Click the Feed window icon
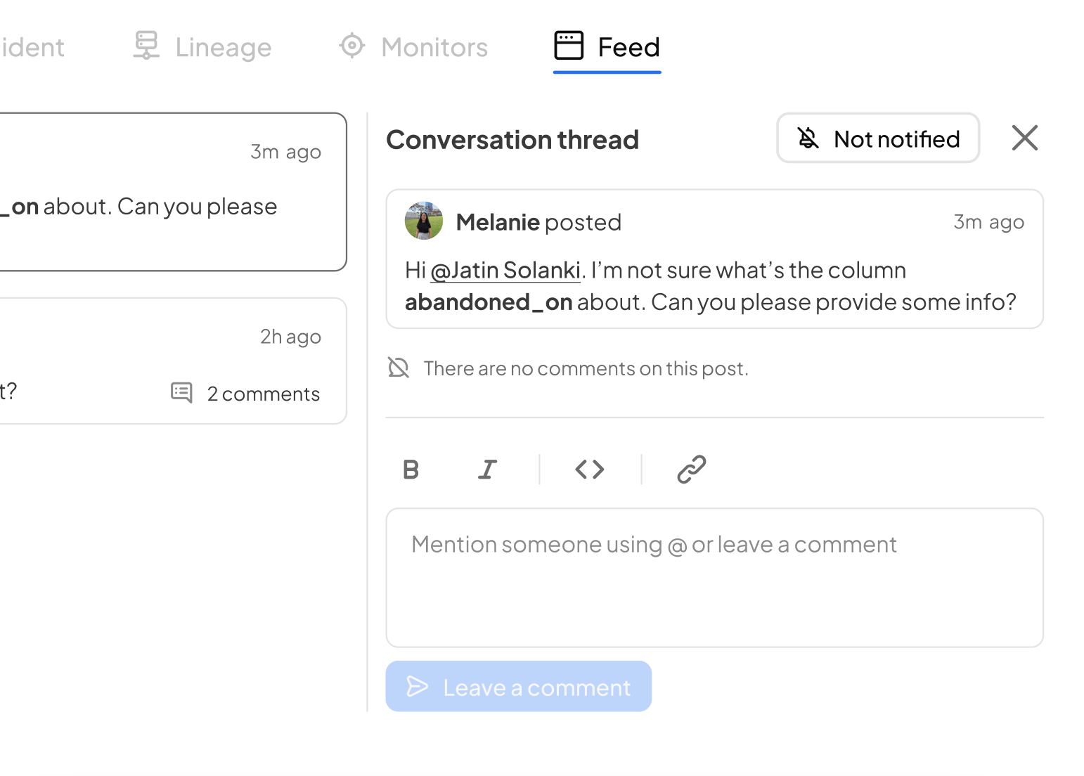 569,46
